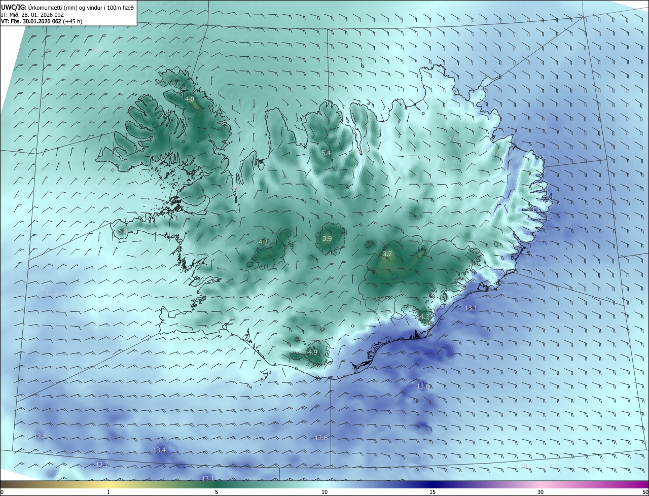The width and height of the screenshot is (649, 496).
Task: Click the 4.0 value label on the map
Action: tap(190, 99)
